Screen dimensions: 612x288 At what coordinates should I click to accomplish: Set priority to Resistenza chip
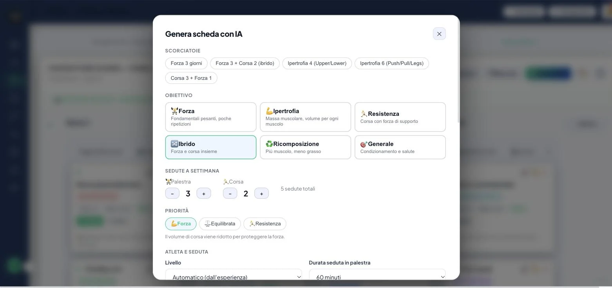265,224
